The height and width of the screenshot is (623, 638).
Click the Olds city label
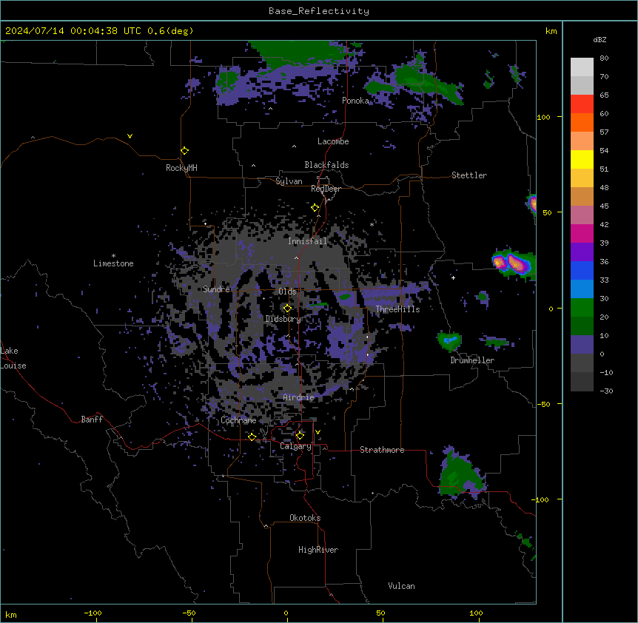point(287,292)
